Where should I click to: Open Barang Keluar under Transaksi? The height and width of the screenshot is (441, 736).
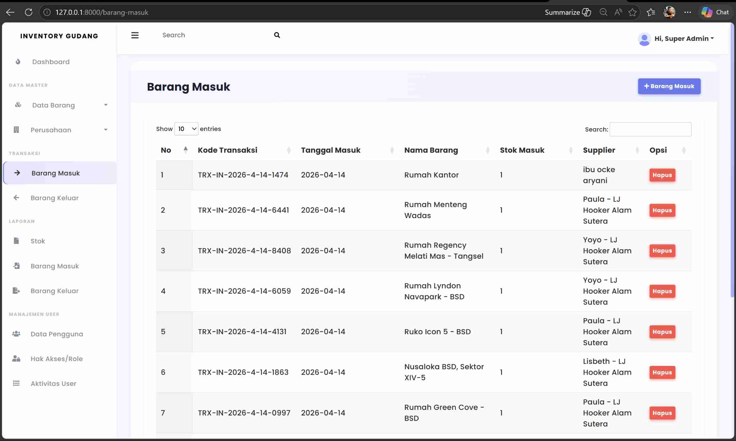pyautogui.click(x=54, y=198)
